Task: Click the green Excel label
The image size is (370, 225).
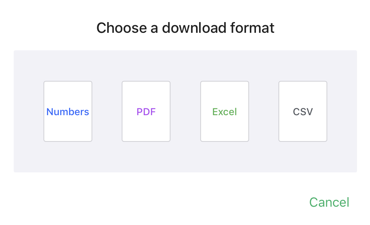Action: point(224,112)
